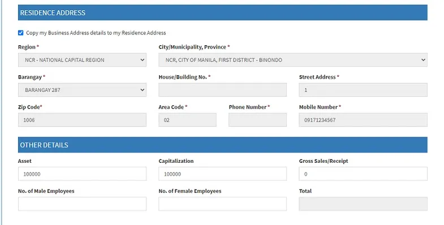Select the No. of Male Employees field

[x=82, y=204]
